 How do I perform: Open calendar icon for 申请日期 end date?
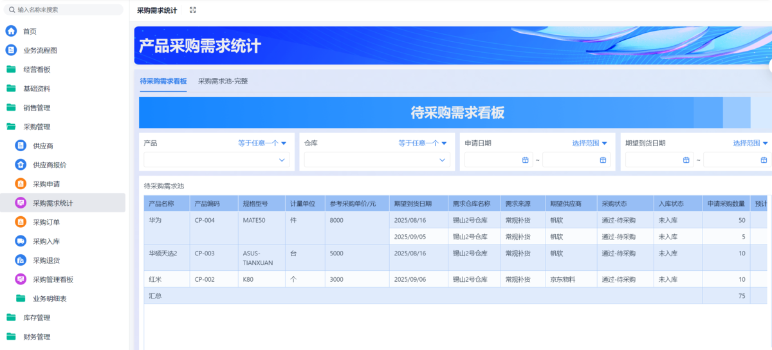tap(603, 160)
